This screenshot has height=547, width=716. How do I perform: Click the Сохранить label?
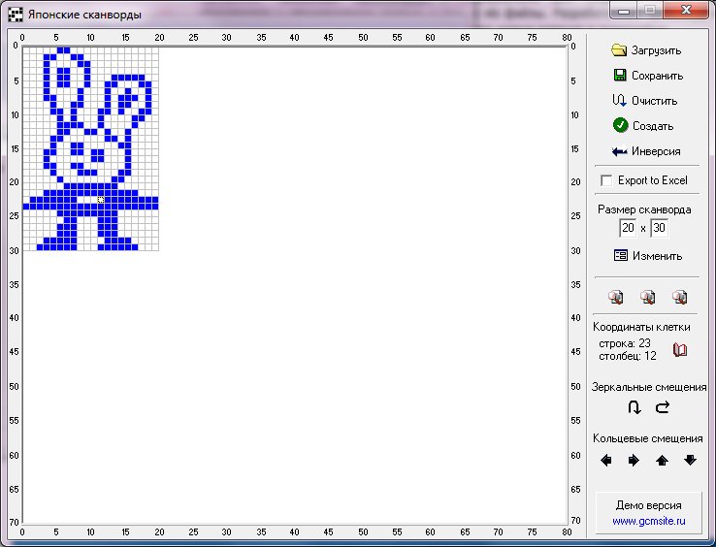tap(658, 76)
